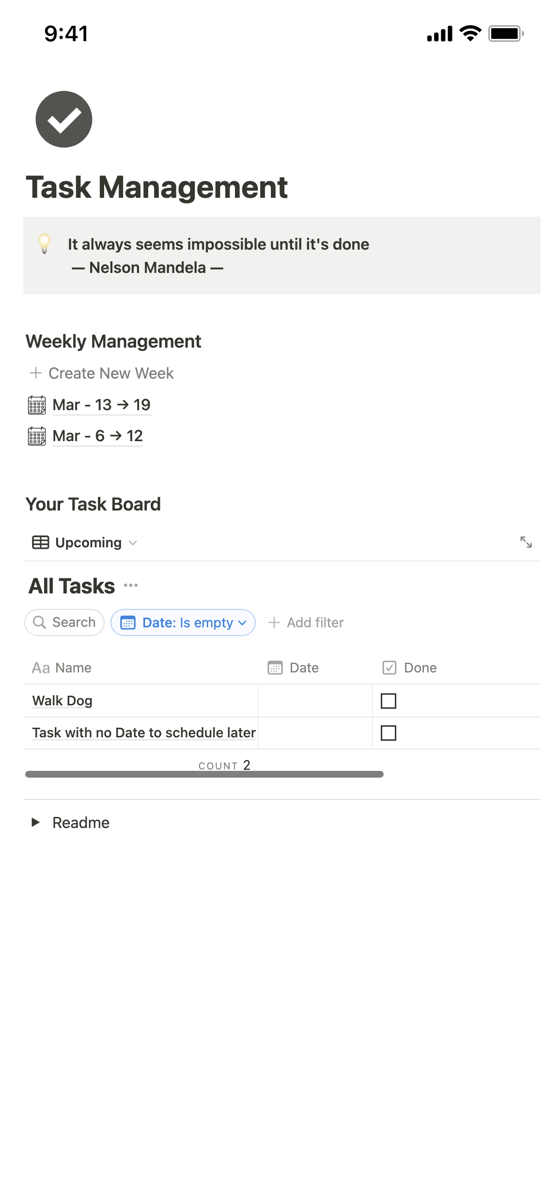Click the lightbulb callout icon
545x1181 pixels.
tap(45, 244)
